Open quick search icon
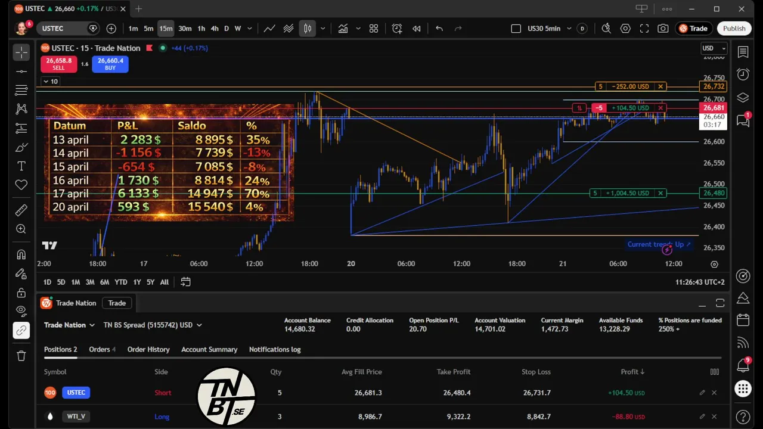 (x=606, y=29)
